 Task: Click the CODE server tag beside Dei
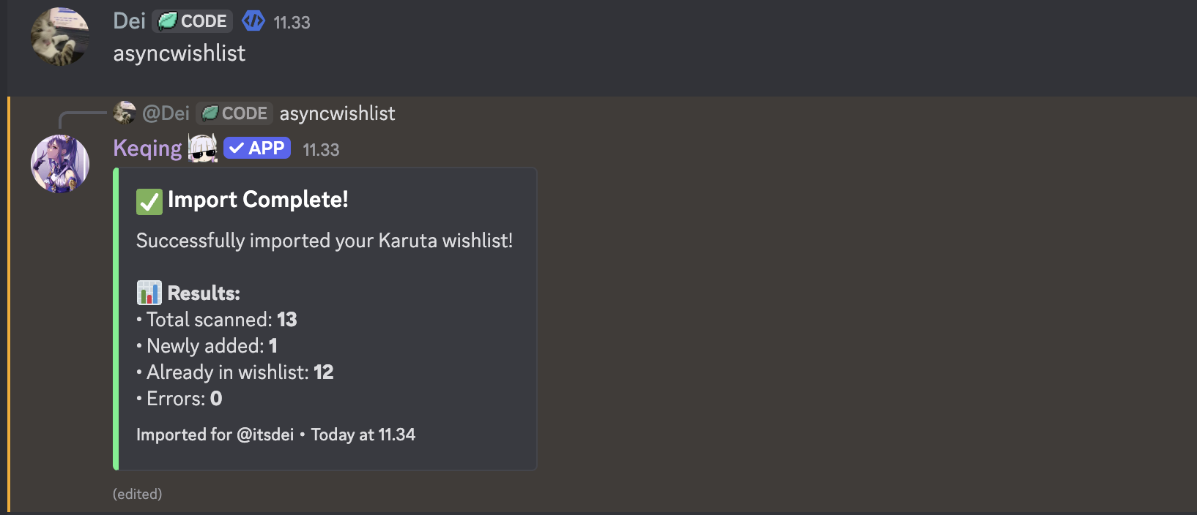193,21
